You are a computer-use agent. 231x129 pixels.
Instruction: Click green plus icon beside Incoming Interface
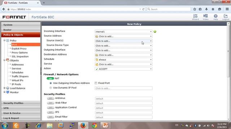155,32
